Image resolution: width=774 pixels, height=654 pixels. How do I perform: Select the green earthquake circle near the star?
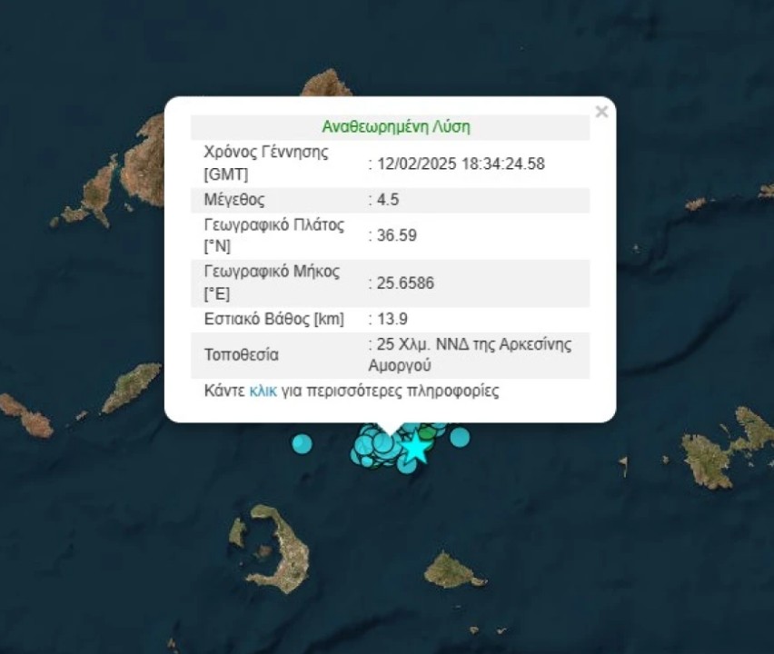428,434
